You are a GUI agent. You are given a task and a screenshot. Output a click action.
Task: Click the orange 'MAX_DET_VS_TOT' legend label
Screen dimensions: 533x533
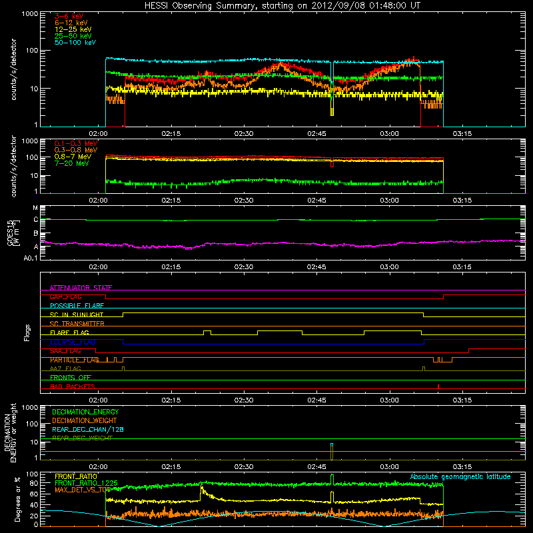click(x=83, y=490)
